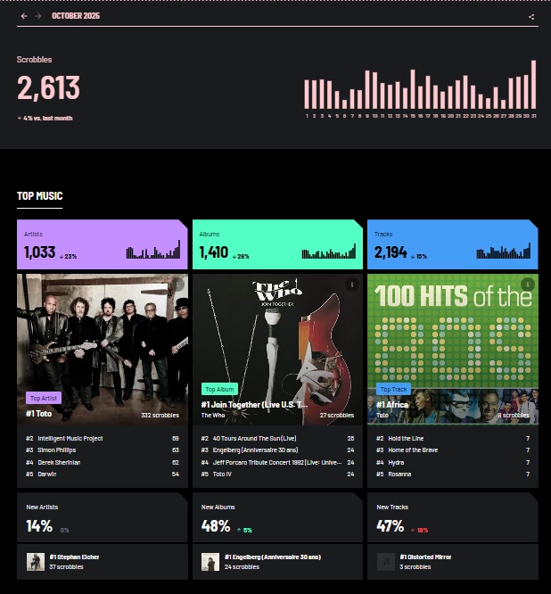Open Derek Sherinian in artist list
This screenshot has height=594, width=551.
click(x=59, y=463)
